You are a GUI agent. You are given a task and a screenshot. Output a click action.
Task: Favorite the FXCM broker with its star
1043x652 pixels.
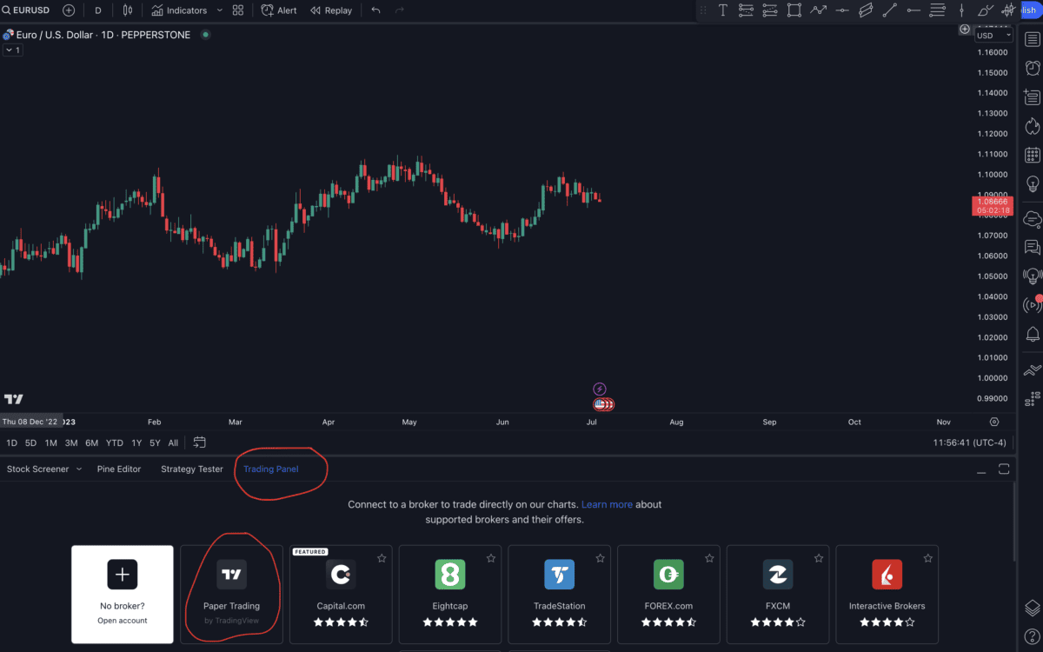pyautogui.click(x=819, y=559)
